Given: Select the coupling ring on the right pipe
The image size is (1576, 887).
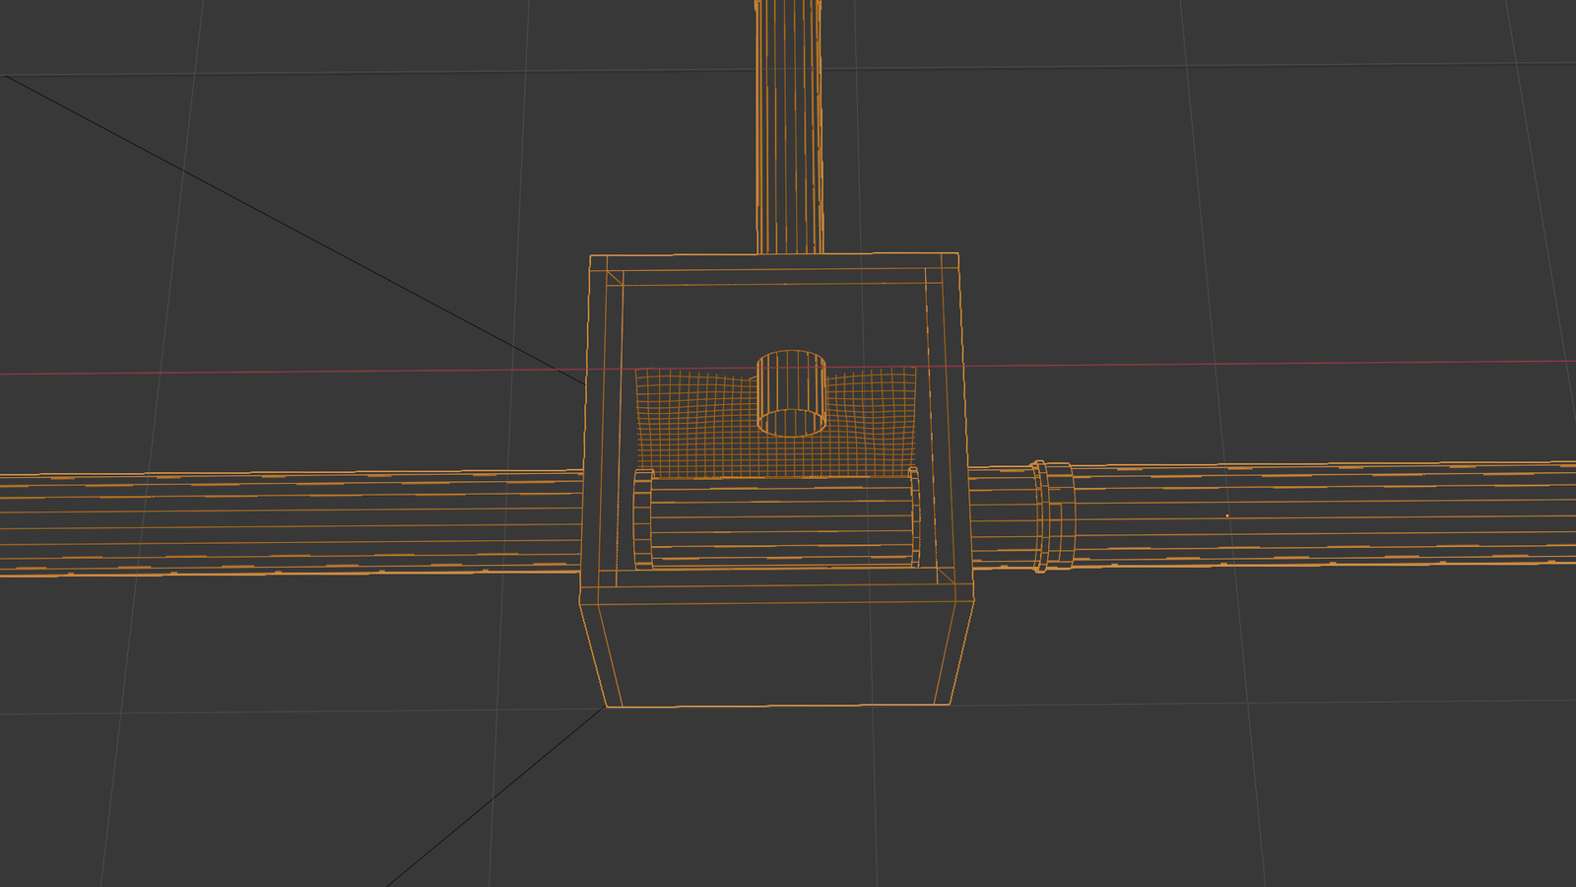Looking at the screenshot, I should [1054, 515].
